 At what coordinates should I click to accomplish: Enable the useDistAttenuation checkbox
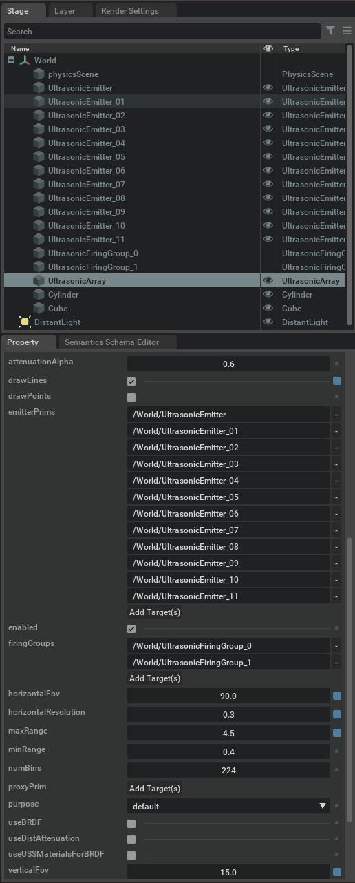click(131, 840)
